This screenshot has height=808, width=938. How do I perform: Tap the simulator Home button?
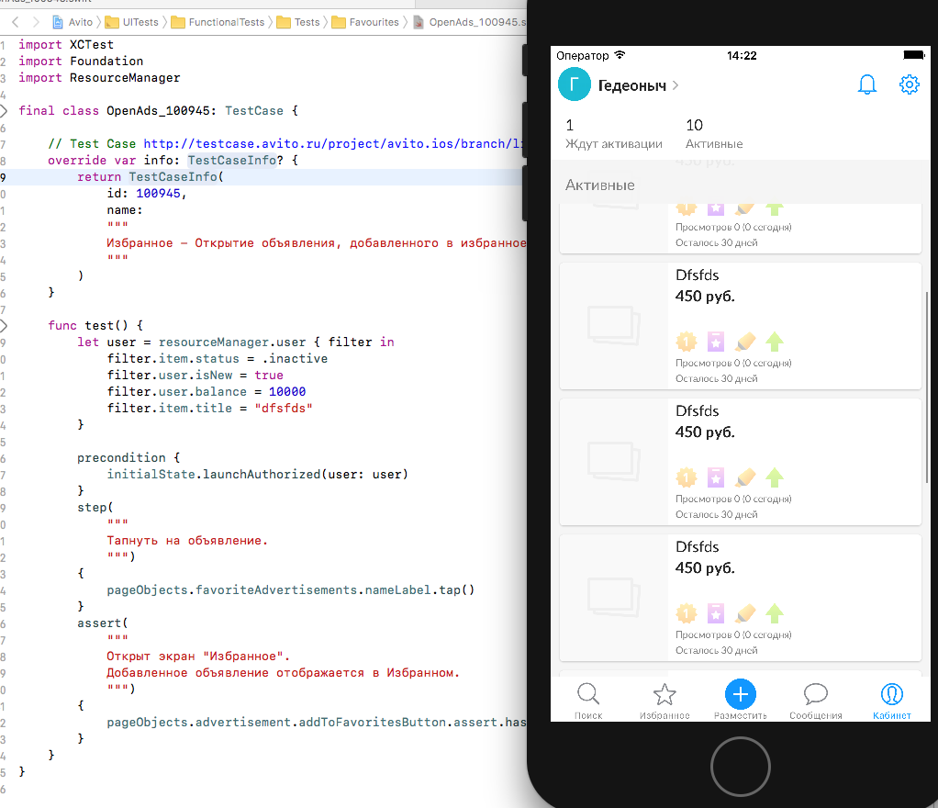point(740,767)
